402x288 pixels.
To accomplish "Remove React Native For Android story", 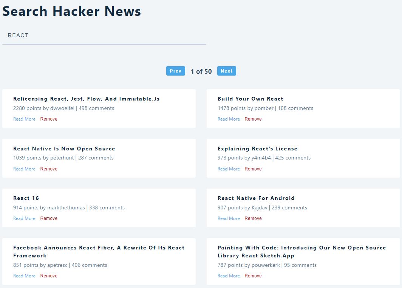I will 253,218.
